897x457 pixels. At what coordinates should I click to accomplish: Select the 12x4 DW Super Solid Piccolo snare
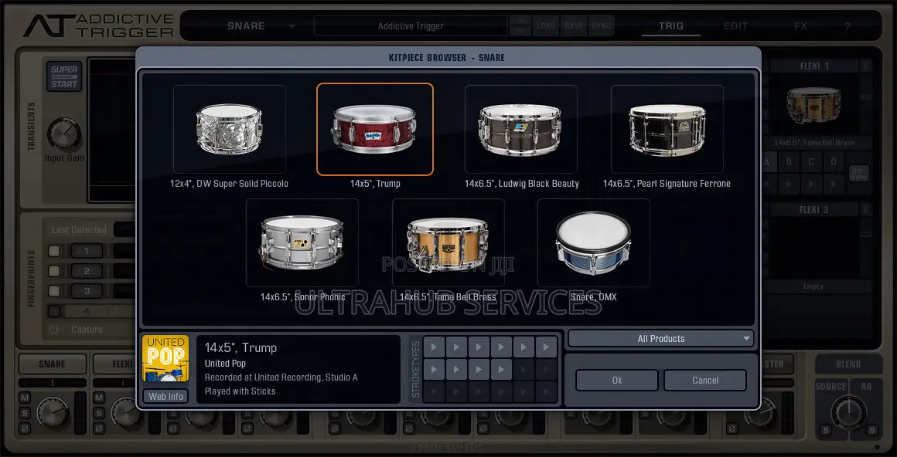click(230, 129)
